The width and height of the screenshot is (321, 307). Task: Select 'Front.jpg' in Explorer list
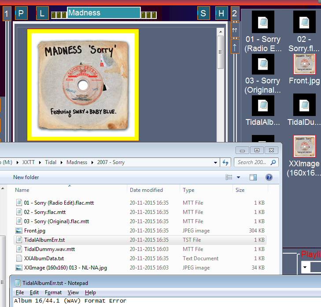pyautogui.click(x=140, y=231)
